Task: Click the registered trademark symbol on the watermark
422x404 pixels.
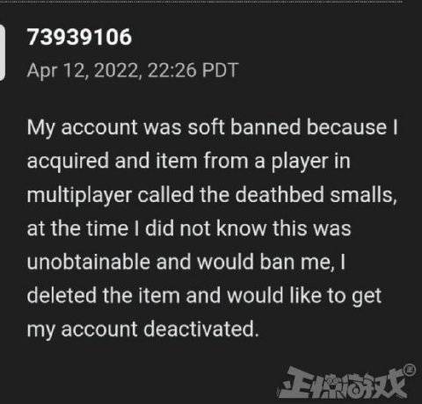Action: click(410, 370)
